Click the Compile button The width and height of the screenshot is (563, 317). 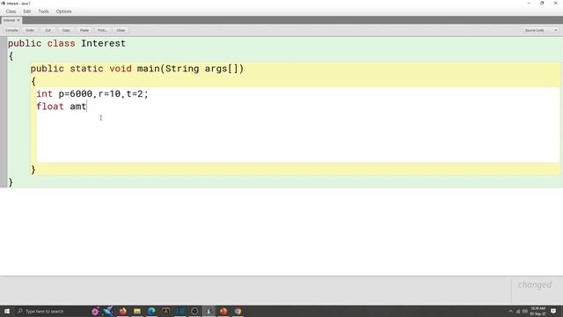[x=11, y=31]
